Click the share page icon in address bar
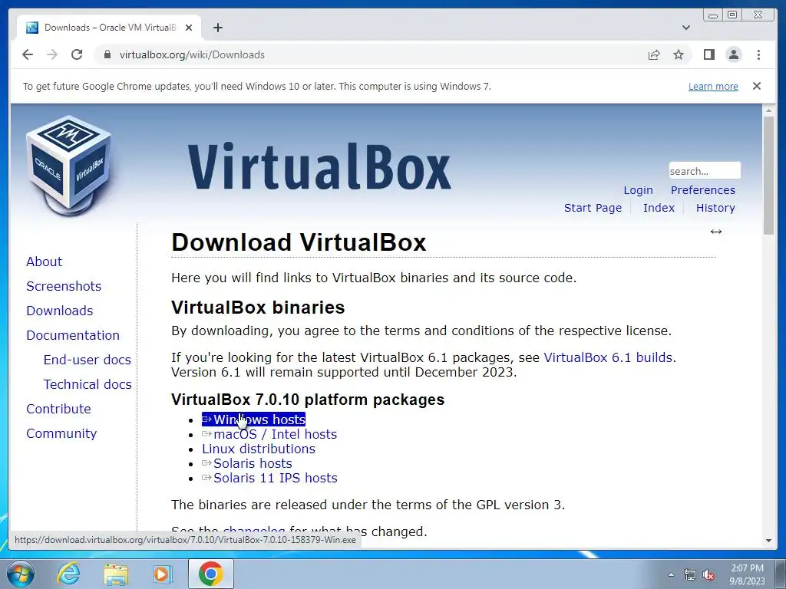The image size is (786, 589). (654, 54)
